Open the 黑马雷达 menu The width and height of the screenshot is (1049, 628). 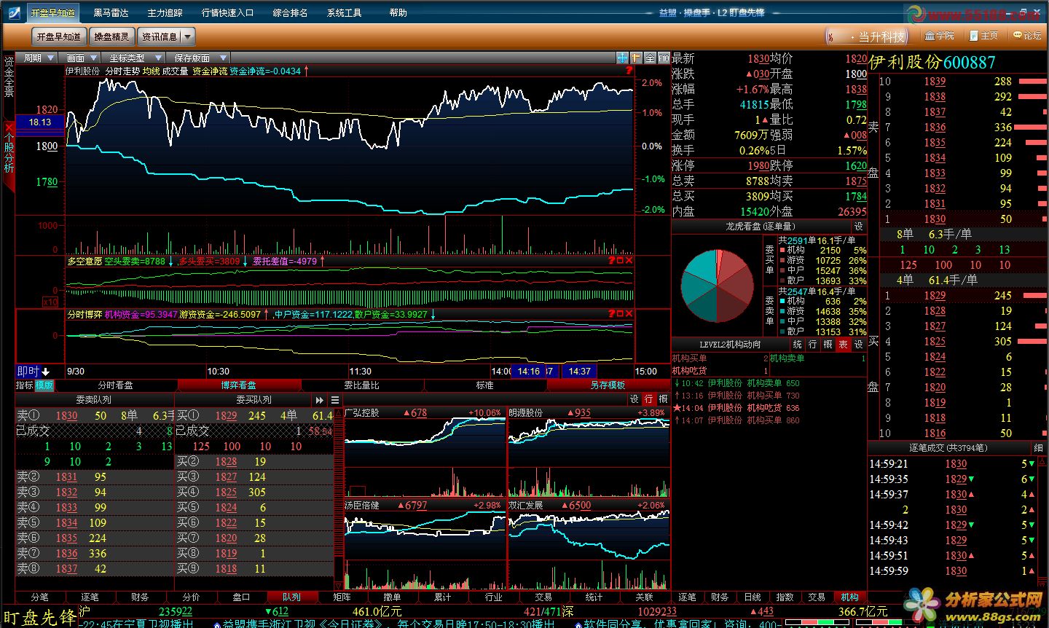tap(111, 12)
